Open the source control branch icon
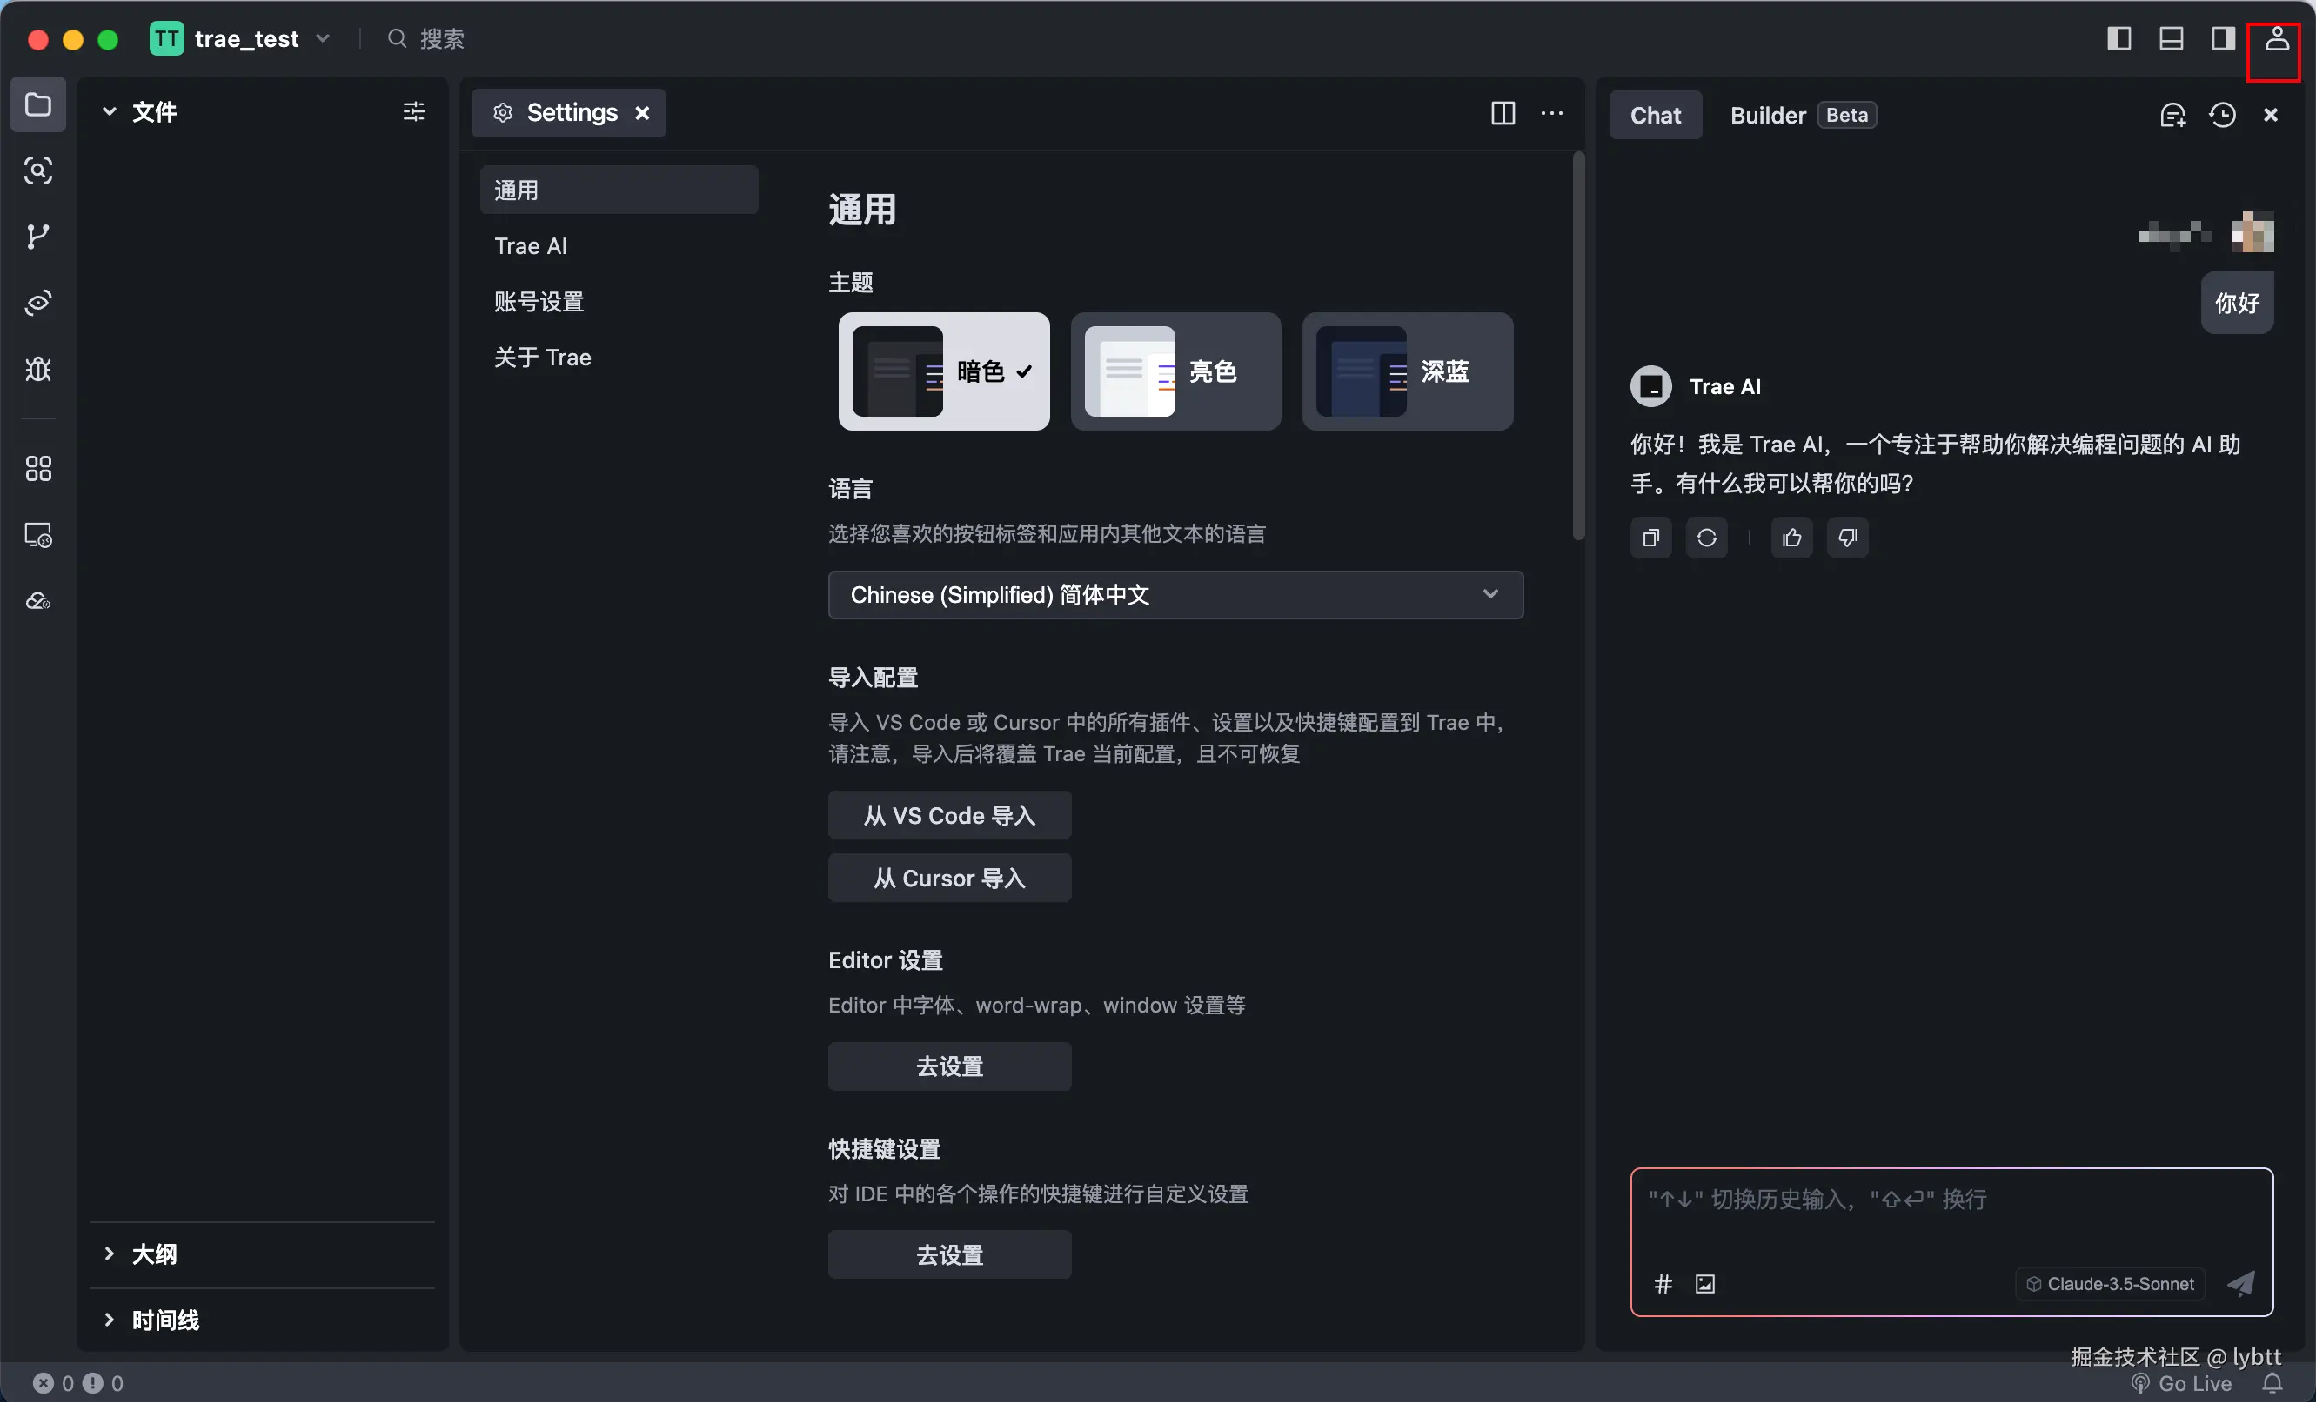The width and height of the screenshot is (2316, 1404). coord(37,237)
